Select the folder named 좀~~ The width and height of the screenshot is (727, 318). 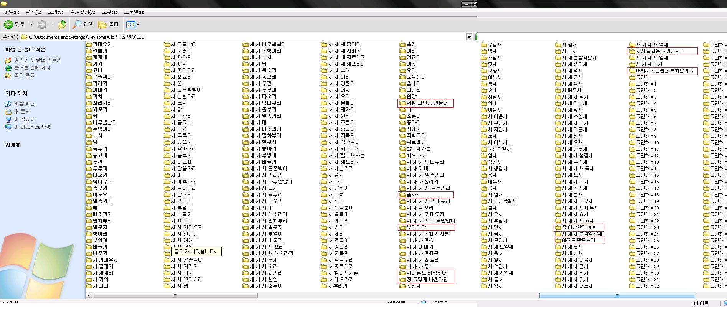pos(409,194)
